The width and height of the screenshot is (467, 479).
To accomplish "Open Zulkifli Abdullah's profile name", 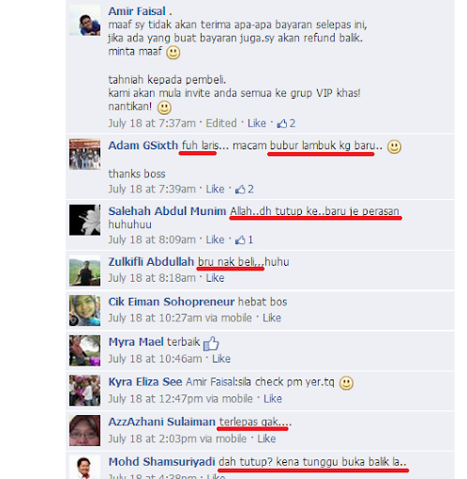I will (x=151, y=262).
